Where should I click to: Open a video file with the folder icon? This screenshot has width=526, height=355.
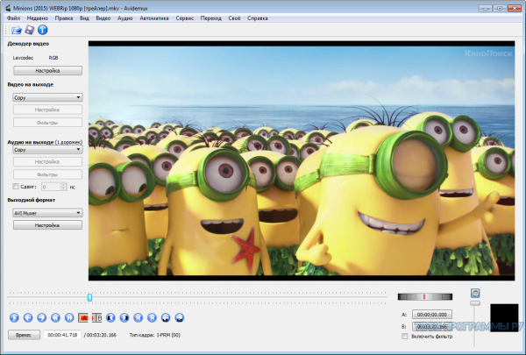[x=16, y=30]
